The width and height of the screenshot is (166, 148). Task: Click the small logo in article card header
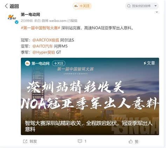point(27,64)
